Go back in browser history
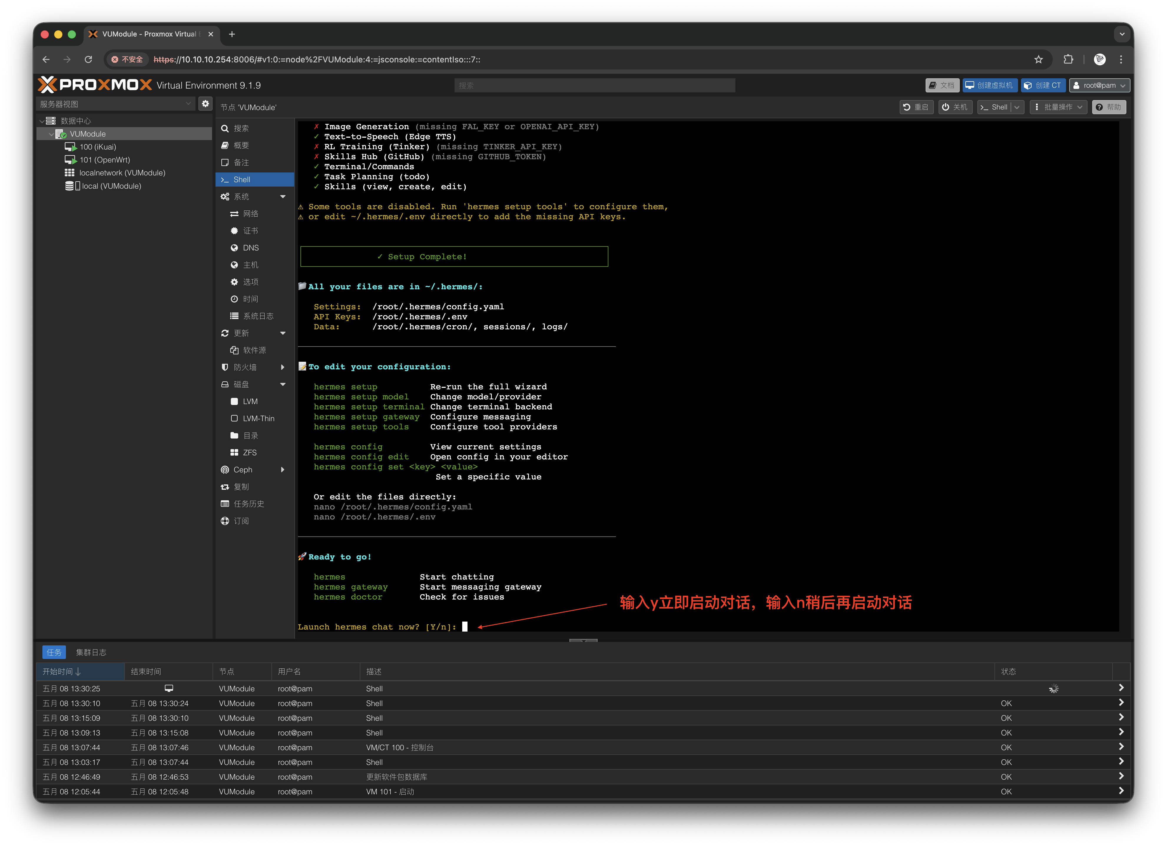The width and height of the screenshot is (1167, 847). (46, 60)
